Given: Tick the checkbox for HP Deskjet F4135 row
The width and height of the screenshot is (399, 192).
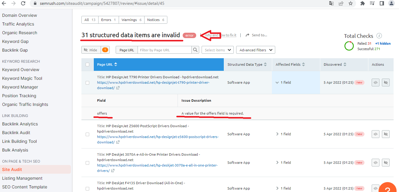Looking at the screenshot, I should pos(87,189).
